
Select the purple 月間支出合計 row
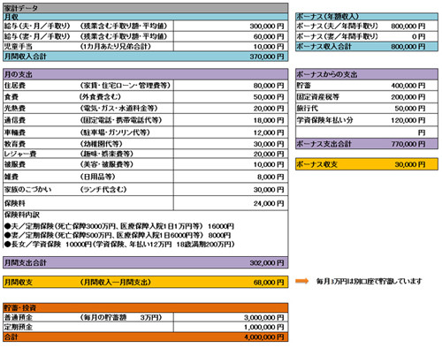pyautogui.click(x=146, y=262)
